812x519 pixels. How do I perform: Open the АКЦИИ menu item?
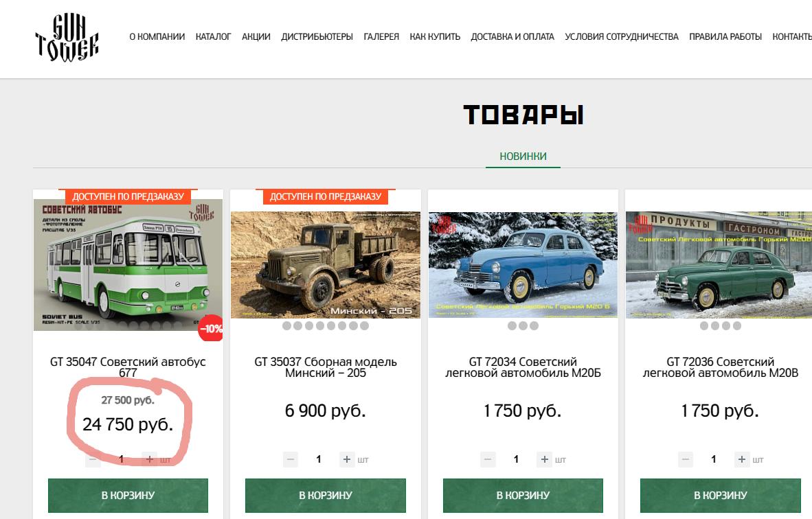pyautogui.click(x=256, y=37)
